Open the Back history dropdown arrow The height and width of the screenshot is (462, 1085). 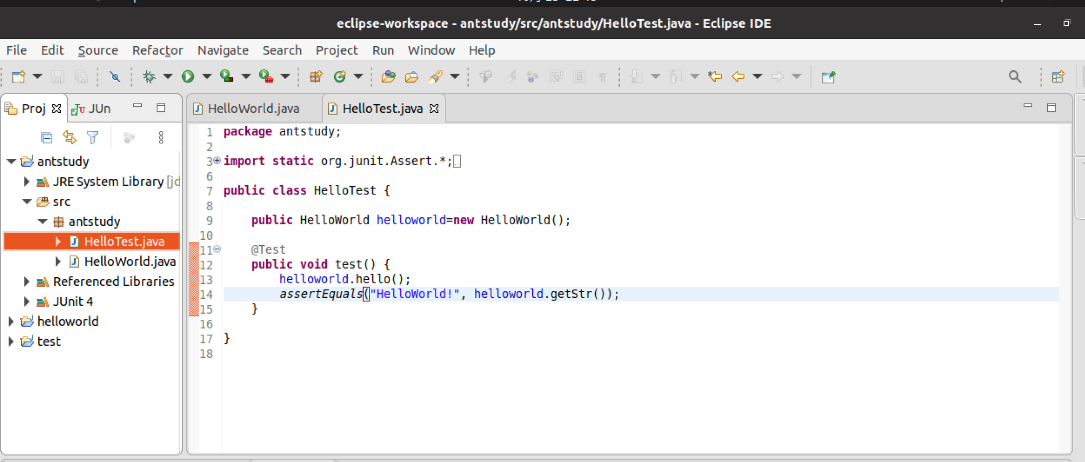[x=757, y=77]
